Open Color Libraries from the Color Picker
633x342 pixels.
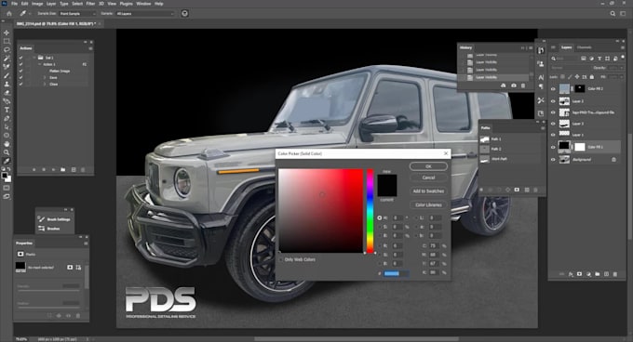(x=428, y=204)
